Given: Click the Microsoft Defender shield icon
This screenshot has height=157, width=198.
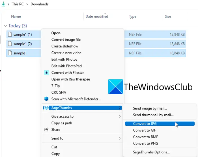Looking at the screenshot, I should 47,99.
